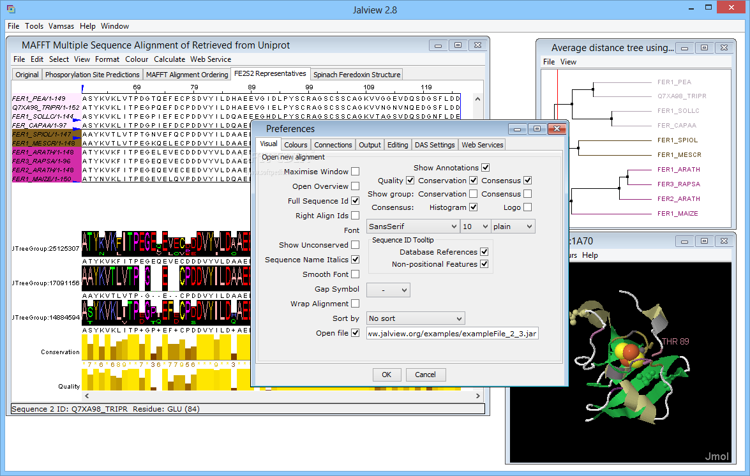Select Spinach Feredoxin Structure tab
The width and height of the screenshot is (750, 476).
point(357,75)
